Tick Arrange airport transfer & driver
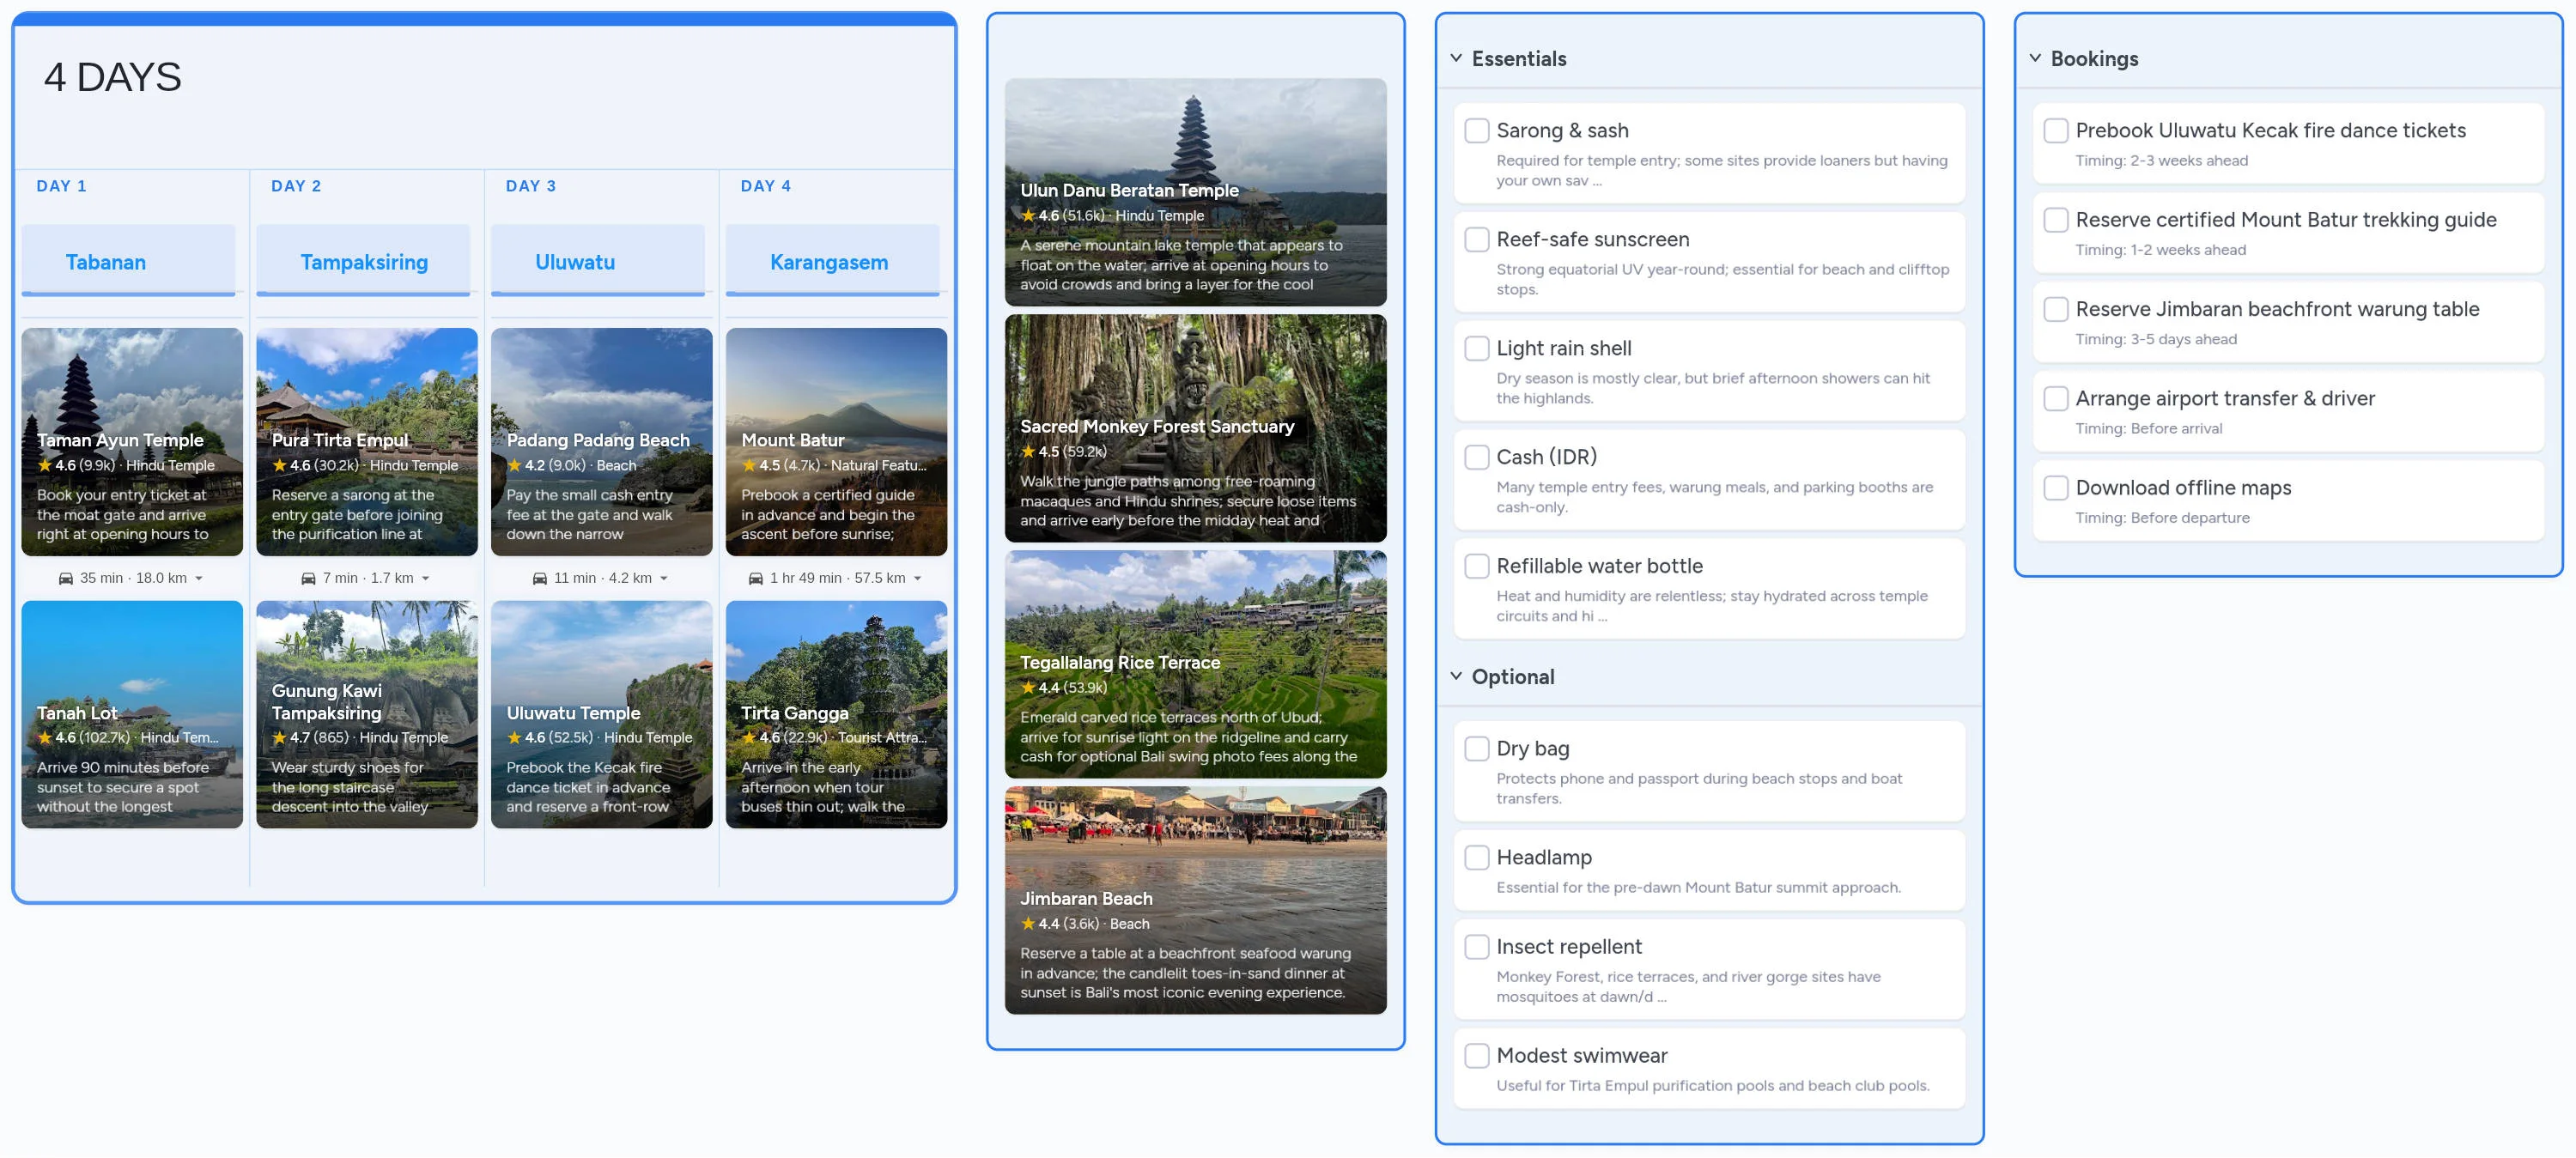This screenshot has width=2576, height=1158. click(2056, 398)
